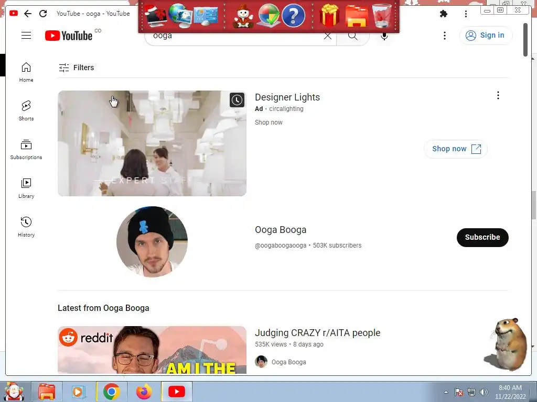Open the browser three-dot menu
Image resolution: width=537 pixels, height=402 pixels.
pyautogui.click(x=466, y=14)
